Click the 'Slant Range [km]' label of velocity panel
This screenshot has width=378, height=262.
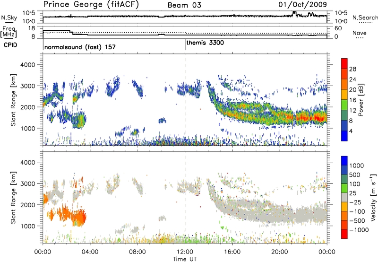tap(13, 197)
